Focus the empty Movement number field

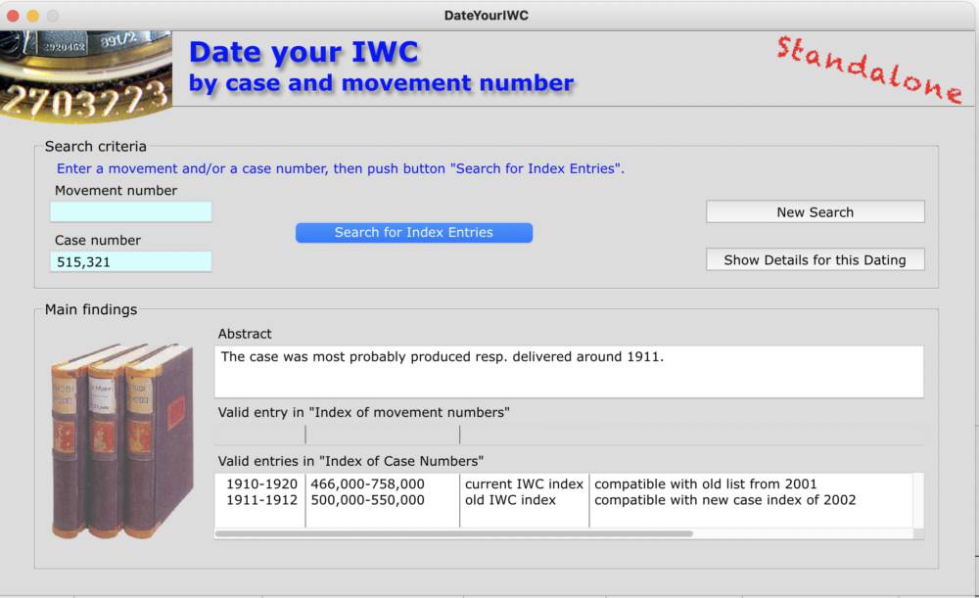coord(130,211)
